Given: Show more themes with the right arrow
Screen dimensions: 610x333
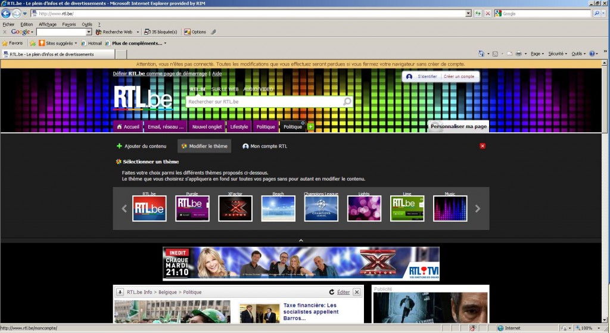Looking at the screenshot, I should point(477,208).
